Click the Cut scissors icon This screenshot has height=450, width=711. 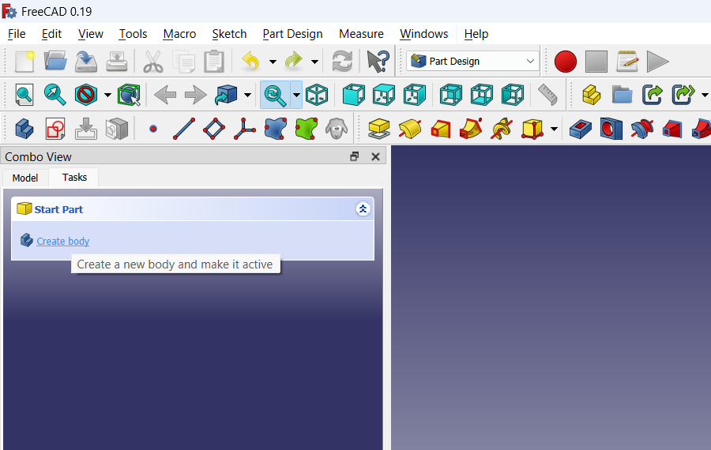point(153,61)
